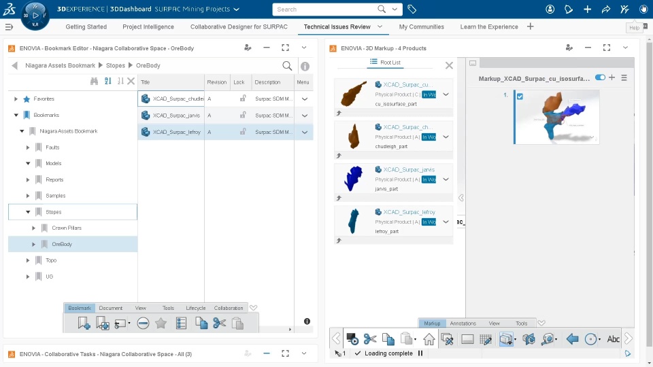Expand the Favorites tree node
The width and height of the screenshot is (653, 367).
(16, 99)
